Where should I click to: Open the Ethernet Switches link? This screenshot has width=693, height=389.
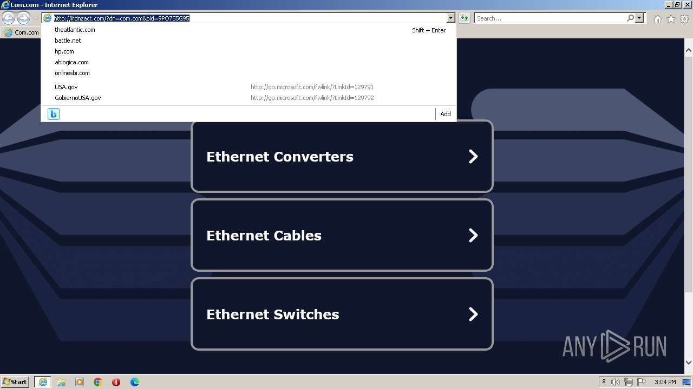tap(342, 314)
